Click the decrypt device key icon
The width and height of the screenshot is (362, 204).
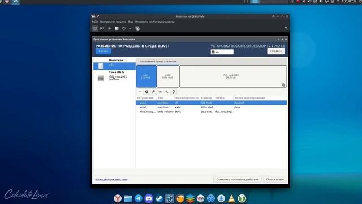point(167,92)
